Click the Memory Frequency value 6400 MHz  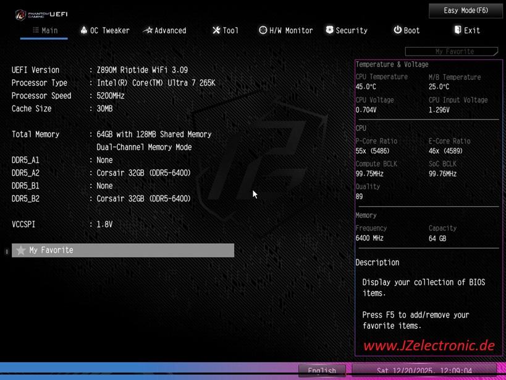(369, 238)
